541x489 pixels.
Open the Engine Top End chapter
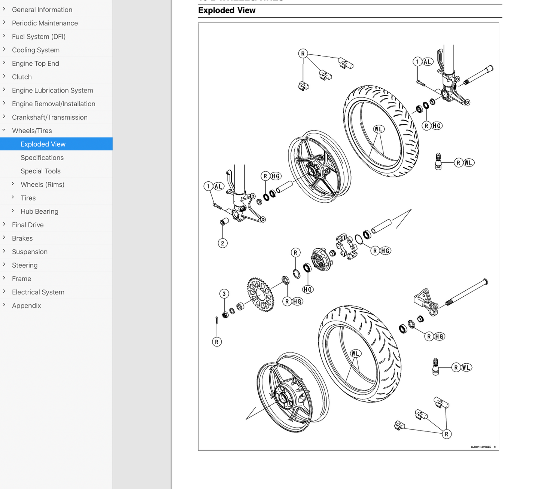coord(36,64)
